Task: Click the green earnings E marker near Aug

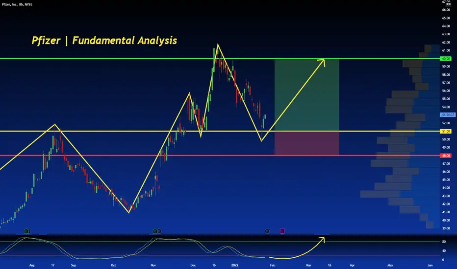Action: (27, 231)
